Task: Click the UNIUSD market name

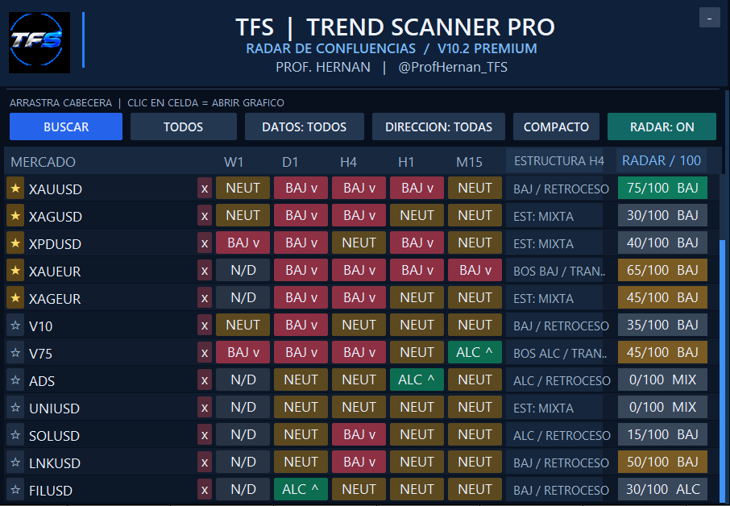Action: point(55,409)
